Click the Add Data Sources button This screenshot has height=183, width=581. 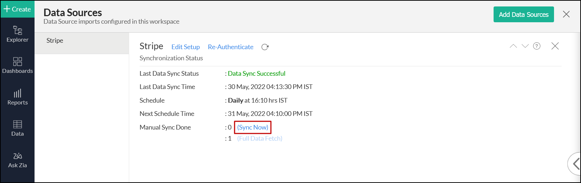point(523,14)
